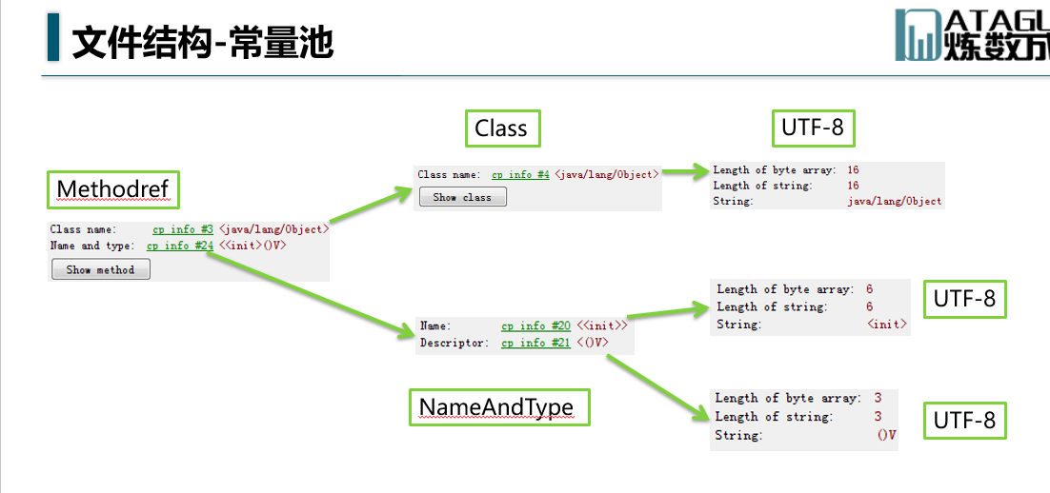This screenshot has height=493, width=1050.
Task: Select the Methodref heading label
Action: (113, 189)
